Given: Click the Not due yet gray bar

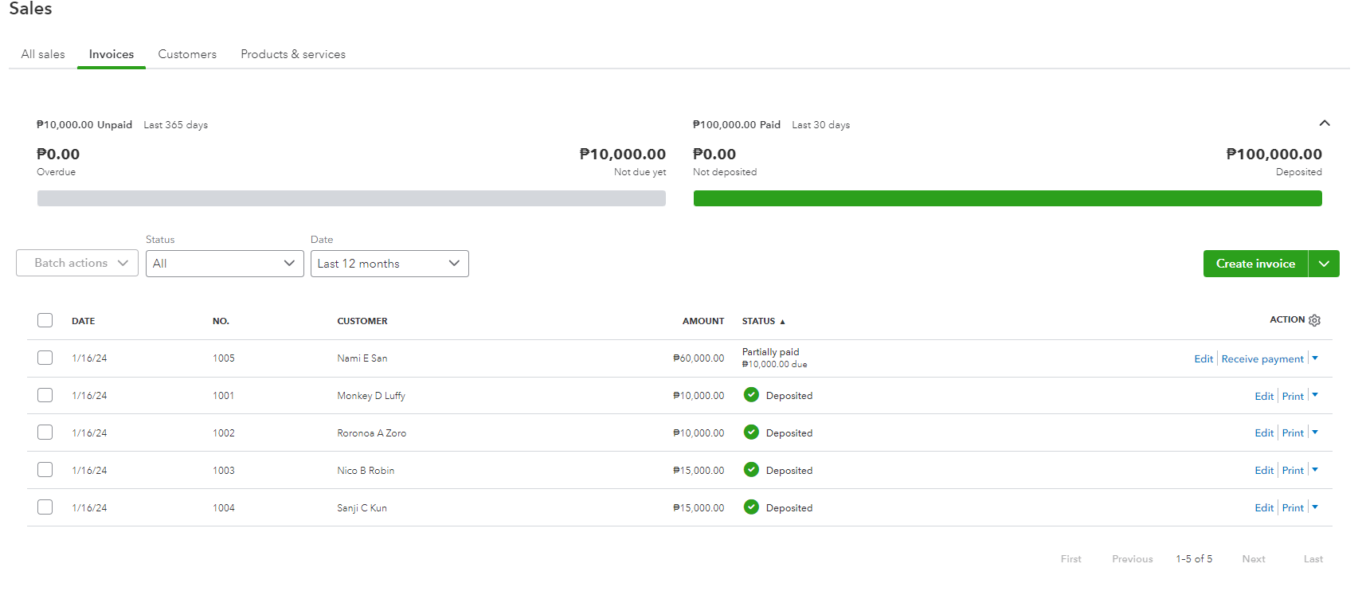Looking at the screenshot, I should pyautogui.click(x=351, y=198).
